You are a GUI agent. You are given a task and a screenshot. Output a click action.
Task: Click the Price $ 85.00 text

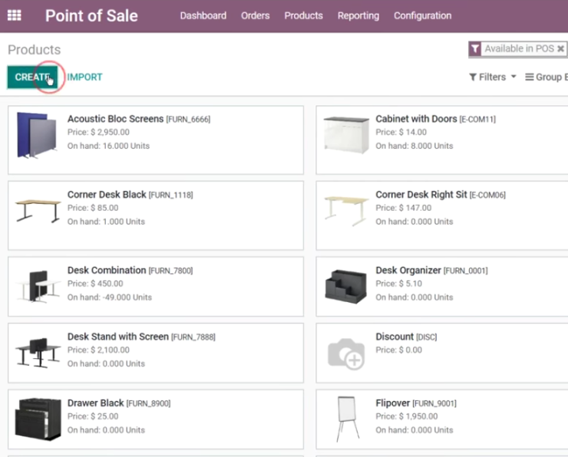[93, 208]
